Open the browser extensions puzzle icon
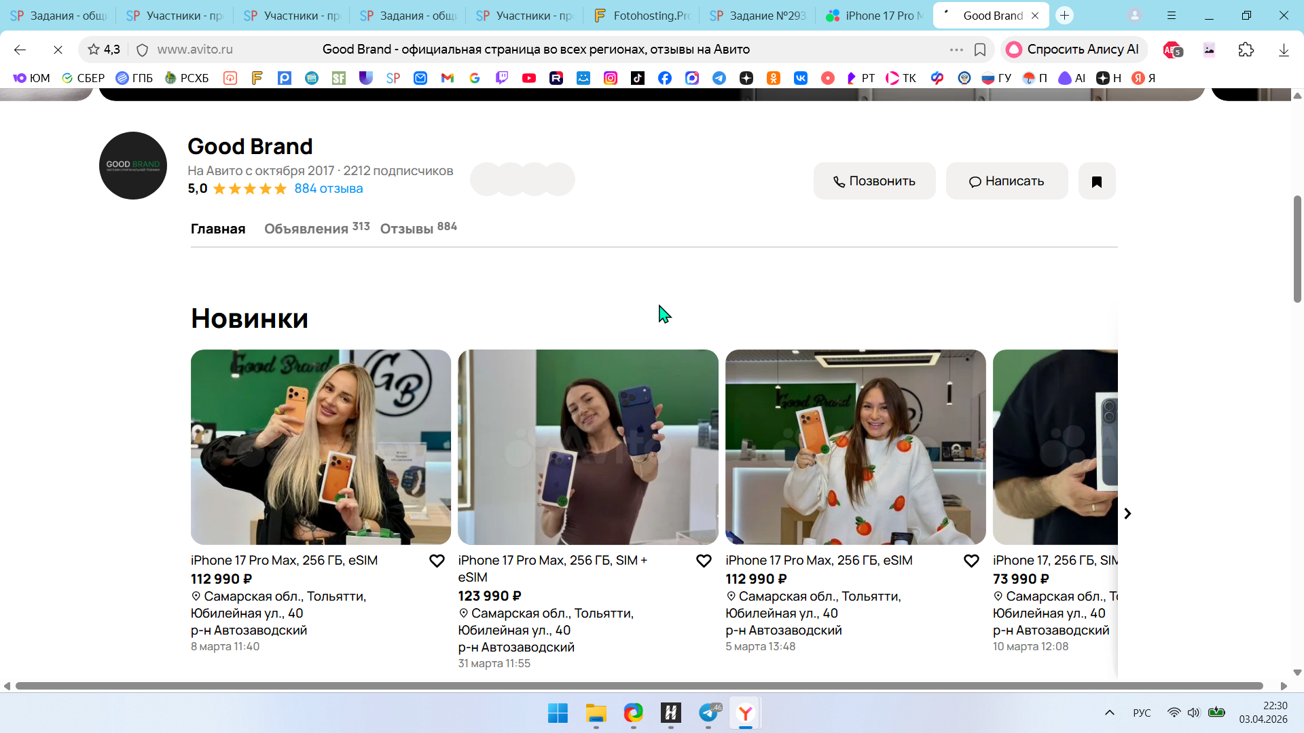Viewport: 1304px width, 733px height. pyautogui.click(x=1246, y=50)
